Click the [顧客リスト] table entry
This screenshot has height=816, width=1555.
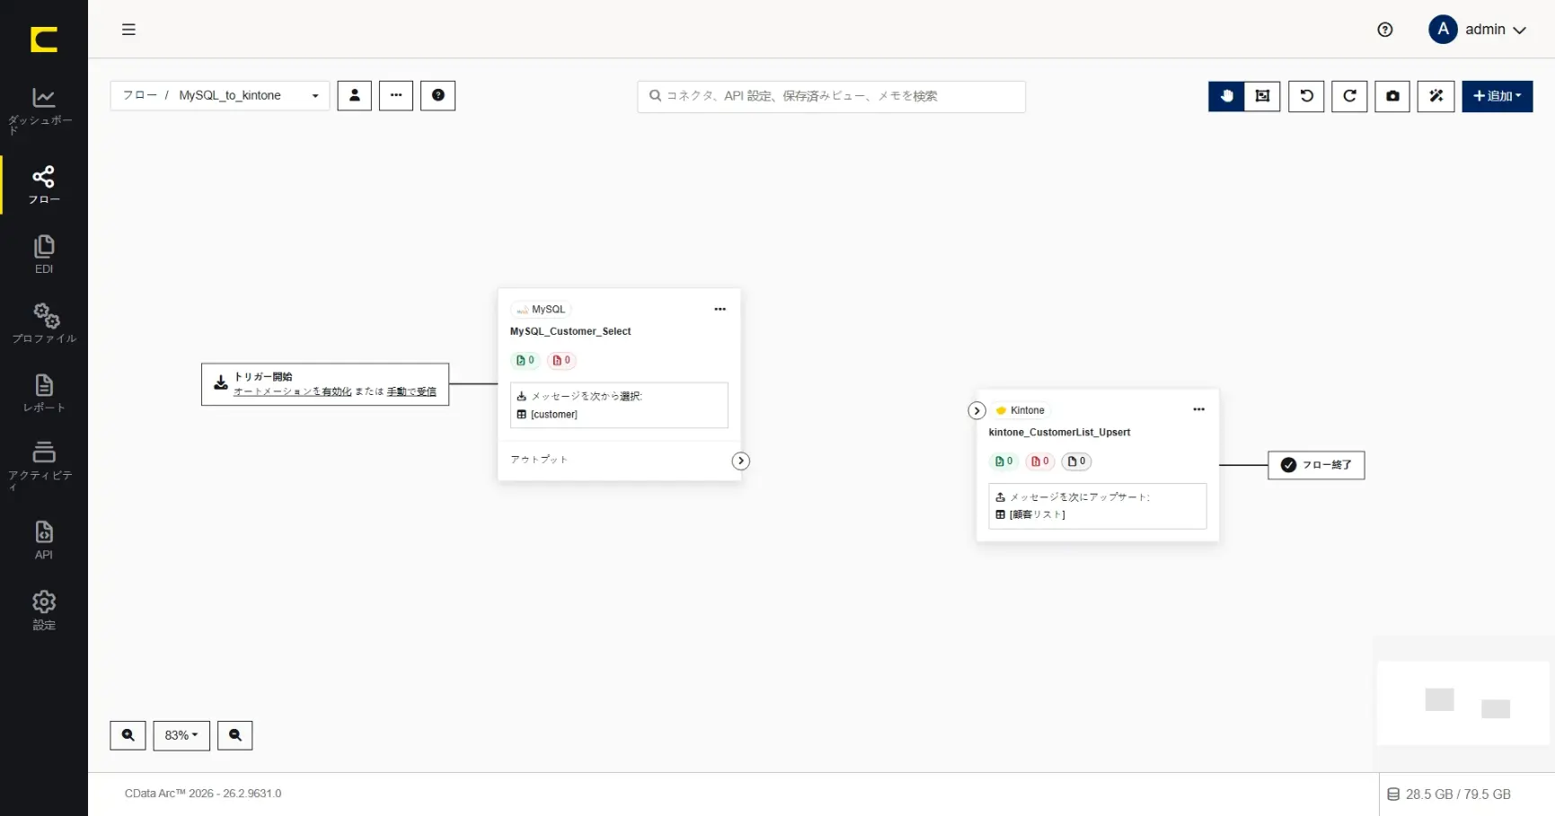[x=1030, y=514]
